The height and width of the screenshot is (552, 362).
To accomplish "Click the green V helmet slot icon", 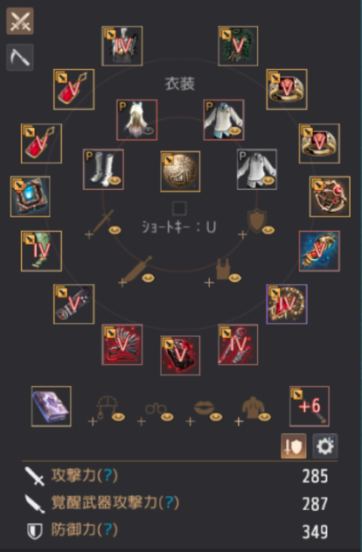I will [238, 45].
